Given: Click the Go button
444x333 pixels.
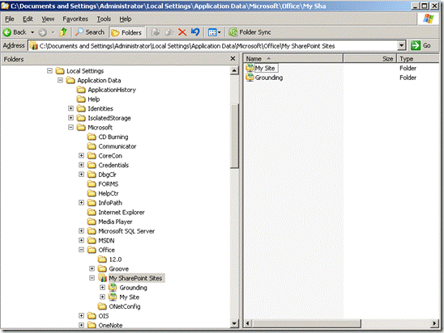Looking at the screenshot, I should [421, 45].
